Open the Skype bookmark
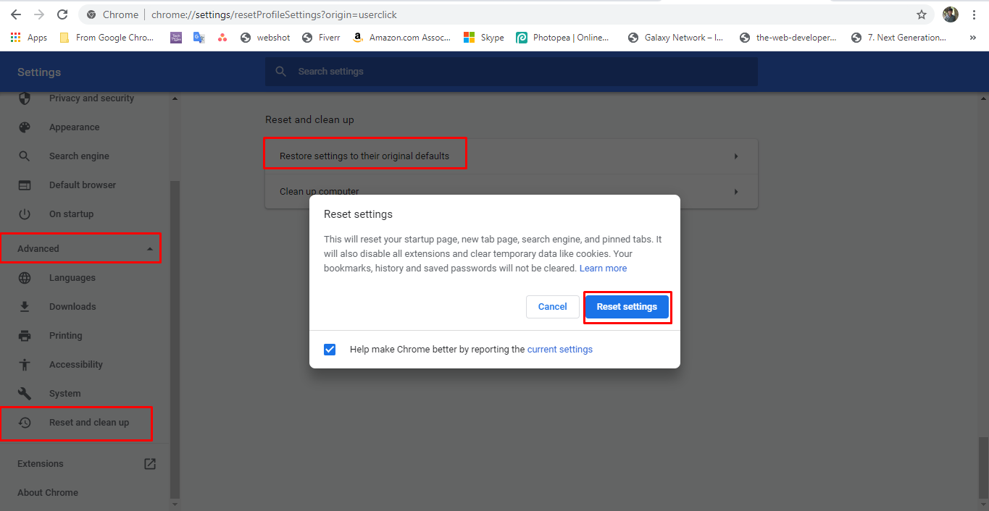Image resolution: width=989 pixels, height=511 pixels. pyautogui.click(x=484, y=38)
